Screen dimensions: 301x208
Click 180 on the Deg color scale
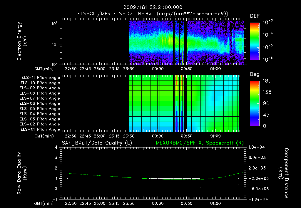[x=267, y=80]
